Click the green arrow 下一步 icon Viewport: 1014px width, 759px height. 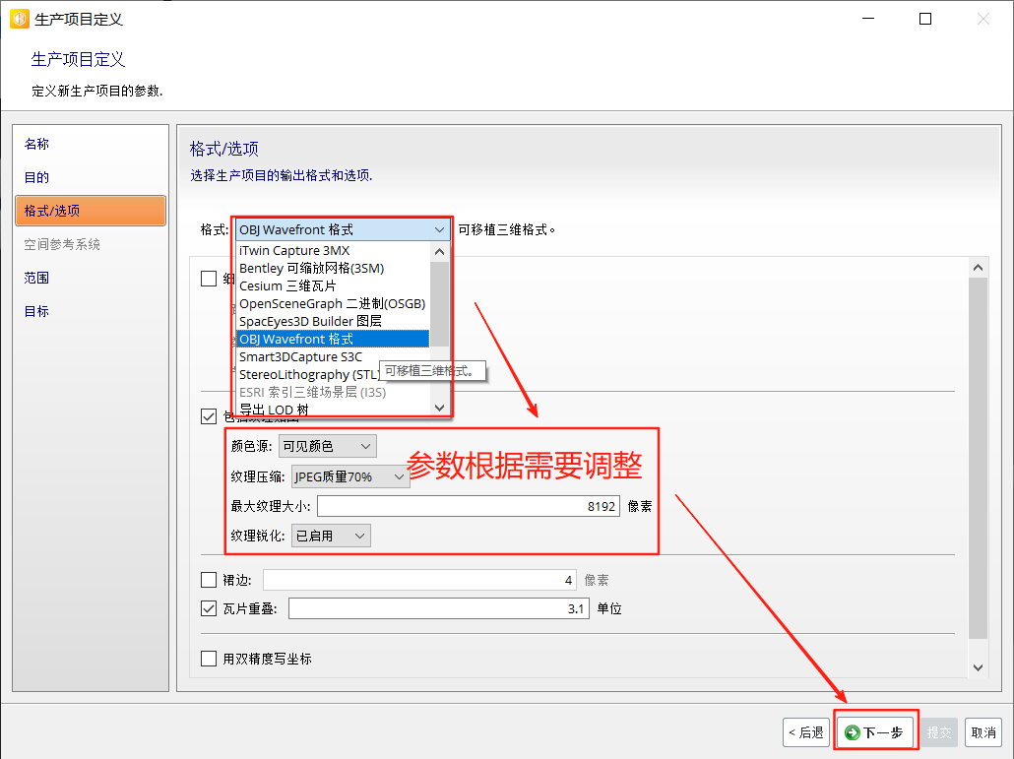[853, 732]
